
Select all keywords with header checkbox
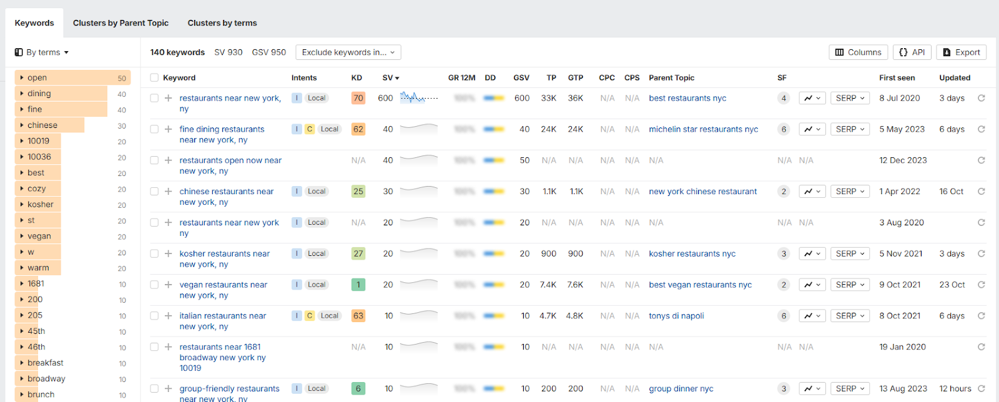tap(154, 78)
